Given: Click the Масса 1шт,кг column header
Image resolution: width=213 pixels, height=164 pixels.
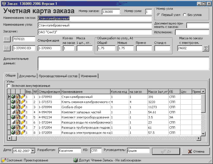Looking at the screenshot, I should [x=158, y=92].
